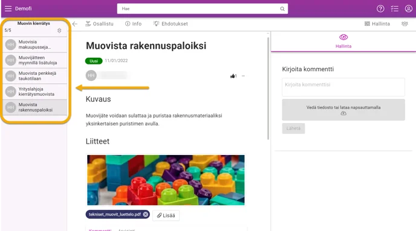Screen dimensions: 416x231
Task: Like the idea with thumbs up
Action: pos(233,76)
